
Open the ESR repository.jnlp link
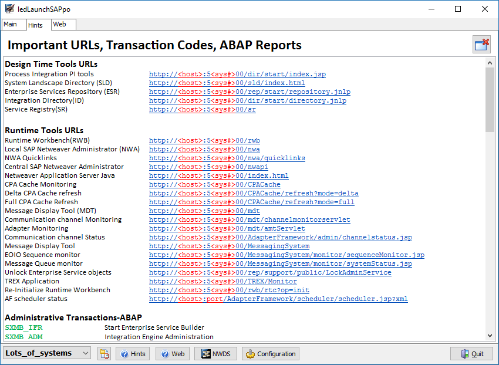[250, 92]
